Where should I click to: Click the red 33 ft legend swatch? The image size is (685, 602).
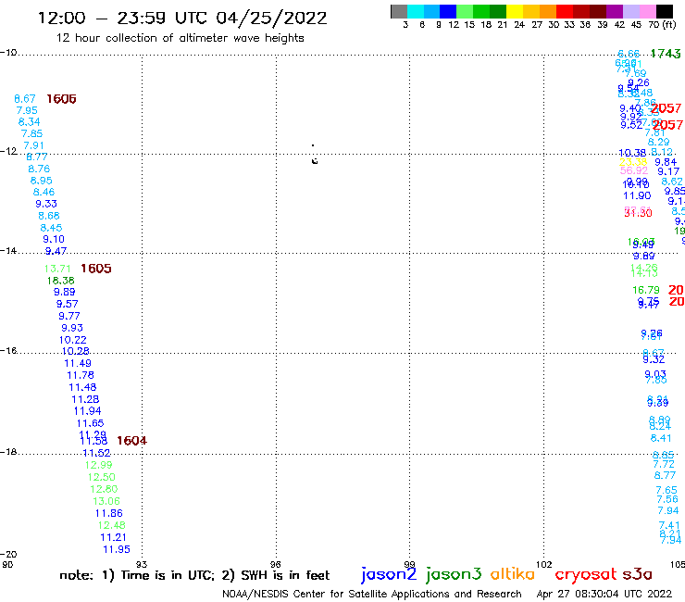564,11
